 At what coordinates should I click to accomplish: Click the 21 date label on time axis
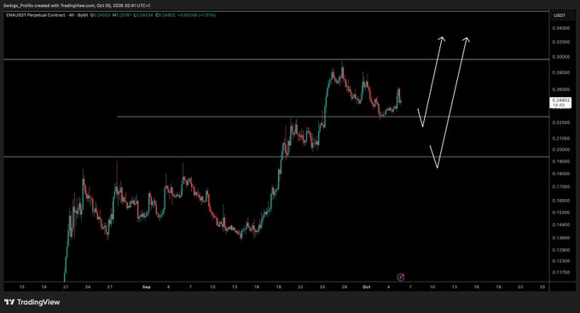pyautogui.click(x=66, y=287)
